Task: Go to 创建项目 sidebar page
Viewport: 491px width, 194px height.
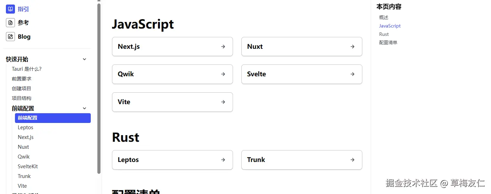Action: [x=22, y=88]
